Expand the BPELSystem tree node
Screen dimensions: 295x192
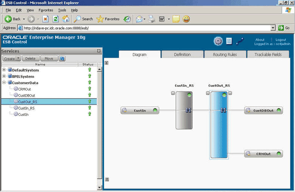tap(4, 76)
